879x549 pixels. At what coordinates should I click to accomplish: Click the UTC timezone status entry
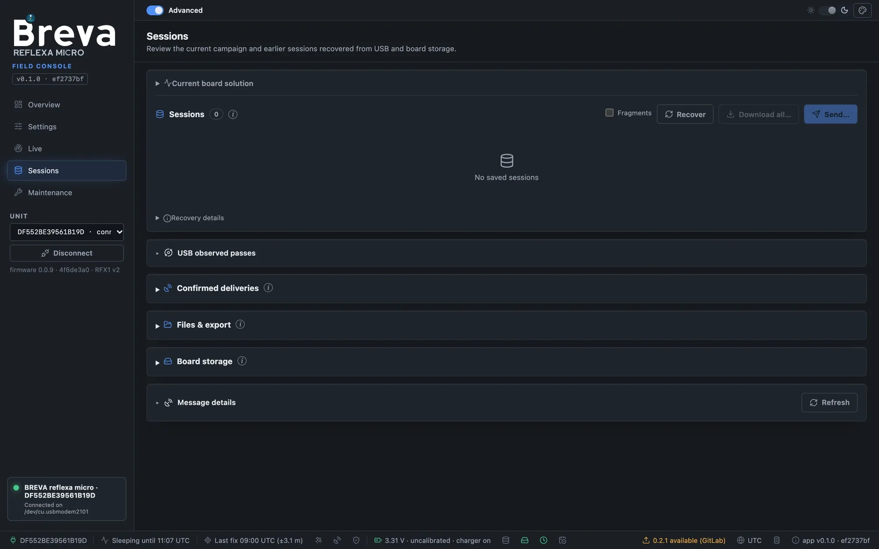click(x=749, y=540)
